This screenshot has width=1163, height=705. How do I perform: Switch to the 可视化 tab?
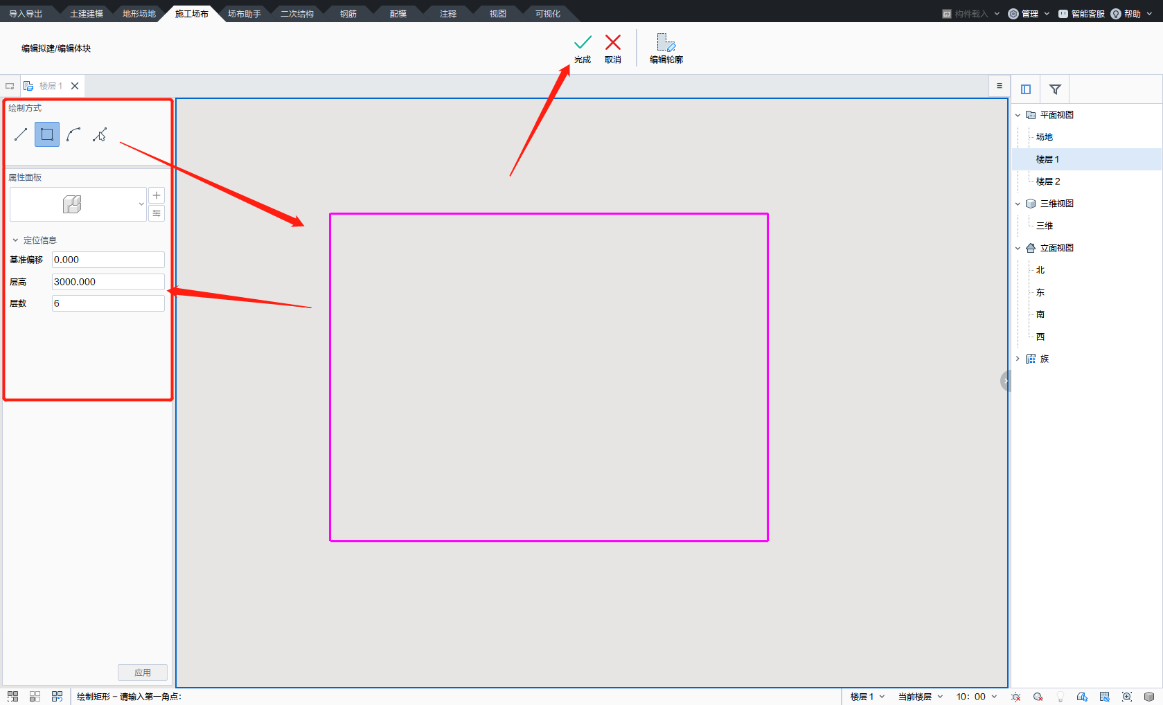pyautogui.click(x=548, y=14)
